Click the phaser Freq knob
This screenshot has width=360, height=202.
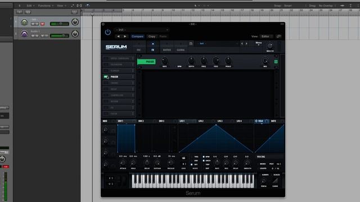coord(204,61)
